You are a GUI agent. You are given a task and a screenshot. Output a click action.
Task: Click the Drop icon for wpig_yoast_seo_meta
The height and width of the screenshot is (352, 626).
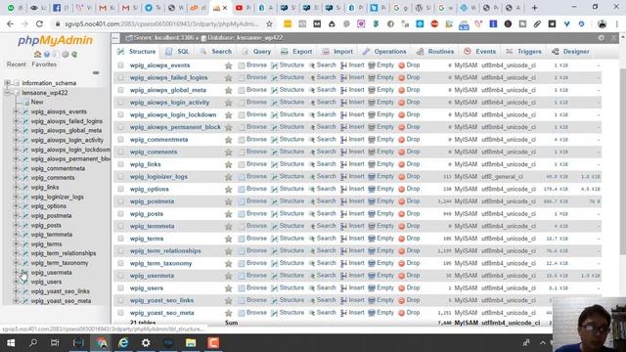(402, 313)
